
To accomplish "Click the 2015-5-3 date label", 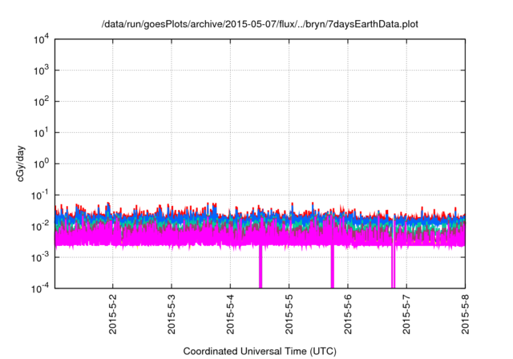I will tap(172, 314).
